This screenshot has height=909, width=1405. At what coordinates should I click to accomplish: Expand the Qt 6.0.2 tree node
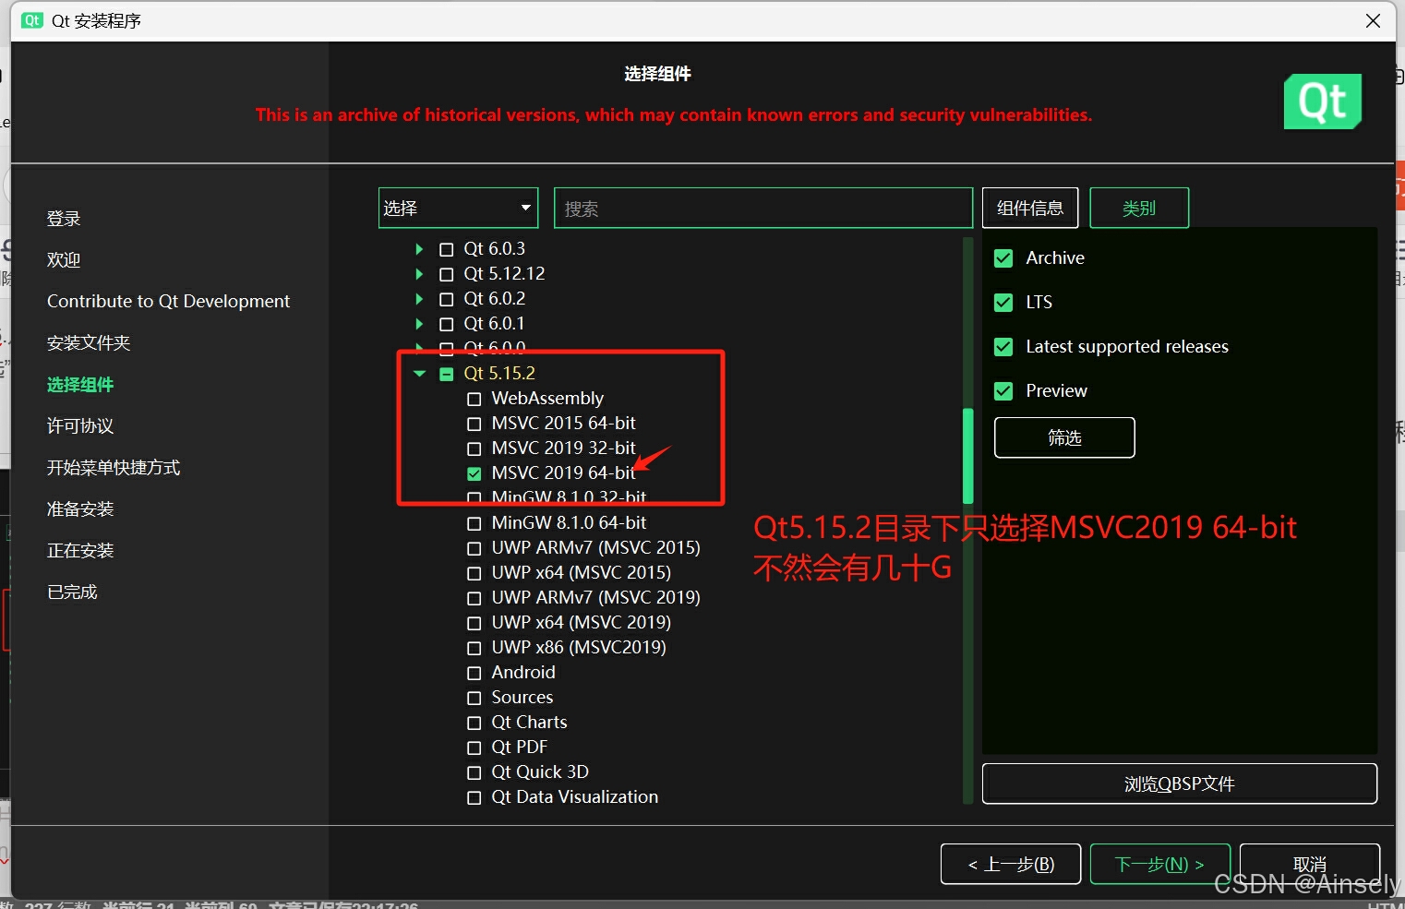(419, 299)
